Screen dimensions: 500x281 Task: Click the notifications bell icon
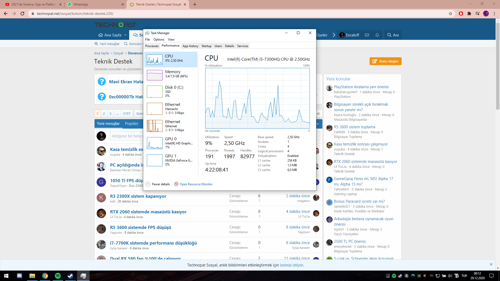(x=377, y=35)
